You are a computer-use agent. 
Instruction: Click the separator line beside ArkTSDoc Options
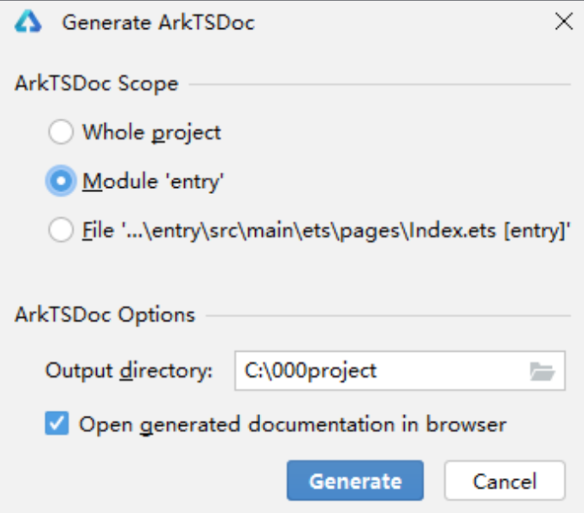click(x=388, y=316)
